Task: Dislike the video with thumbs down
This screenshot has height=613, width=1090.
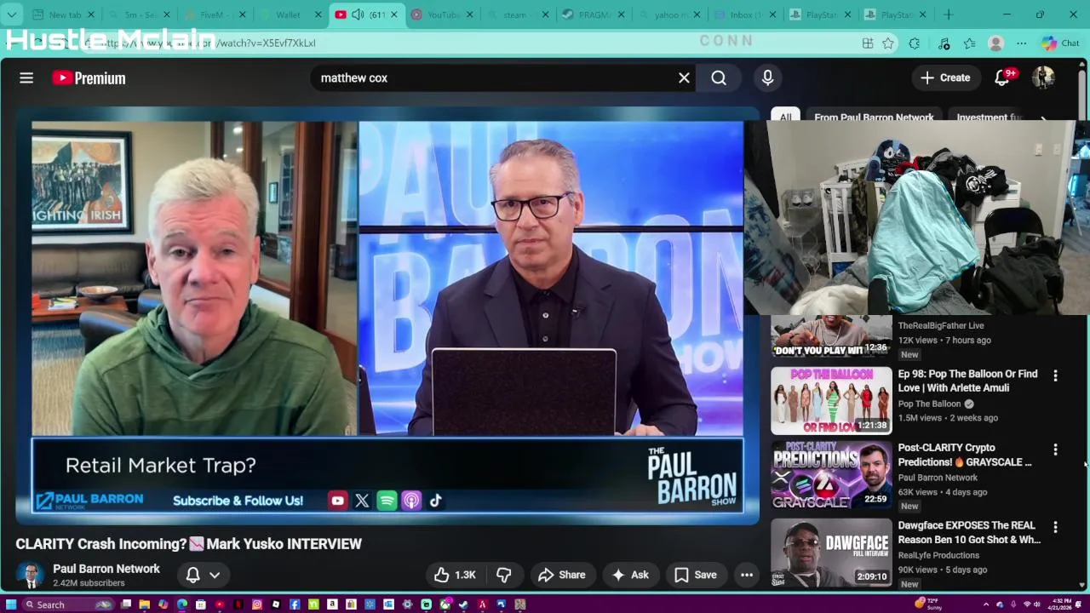Action: pos(504,575)
